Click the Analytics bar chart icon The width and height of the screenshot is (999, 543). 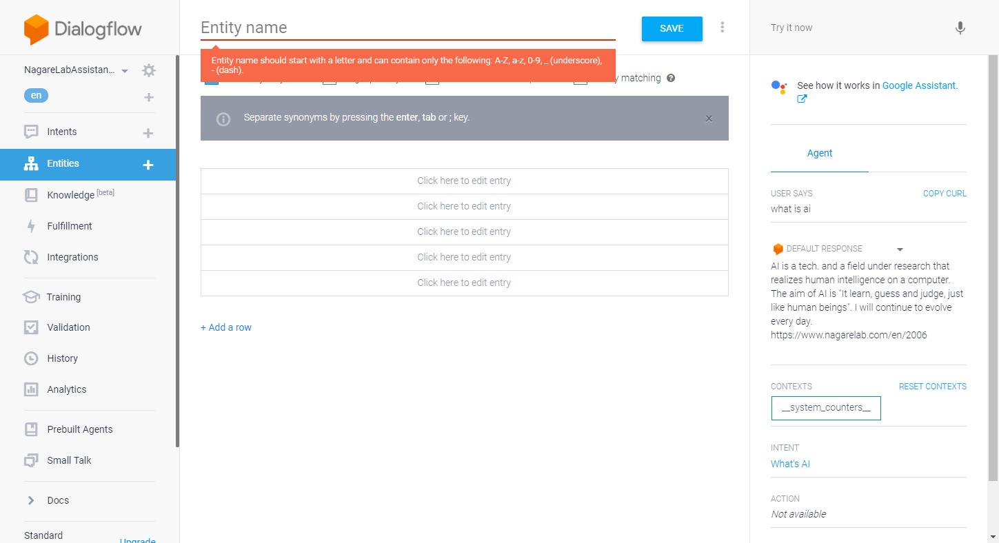[31, 389]
